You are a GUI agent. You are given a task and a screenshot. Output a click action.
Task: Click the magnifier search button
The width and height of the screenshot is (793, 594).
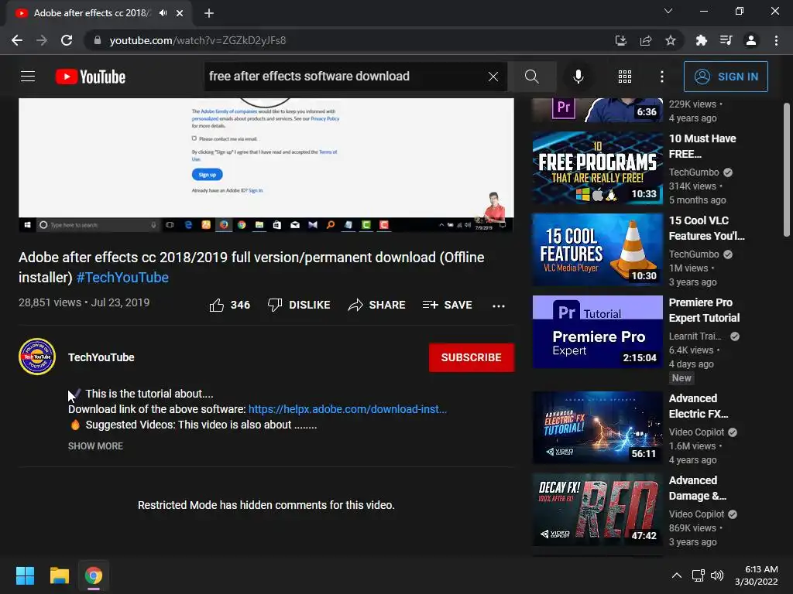[531, 77]
